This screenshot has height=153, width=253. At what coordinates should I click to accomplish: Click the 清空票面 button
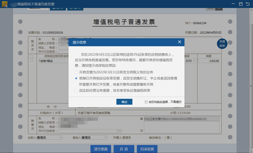[101, 149]
